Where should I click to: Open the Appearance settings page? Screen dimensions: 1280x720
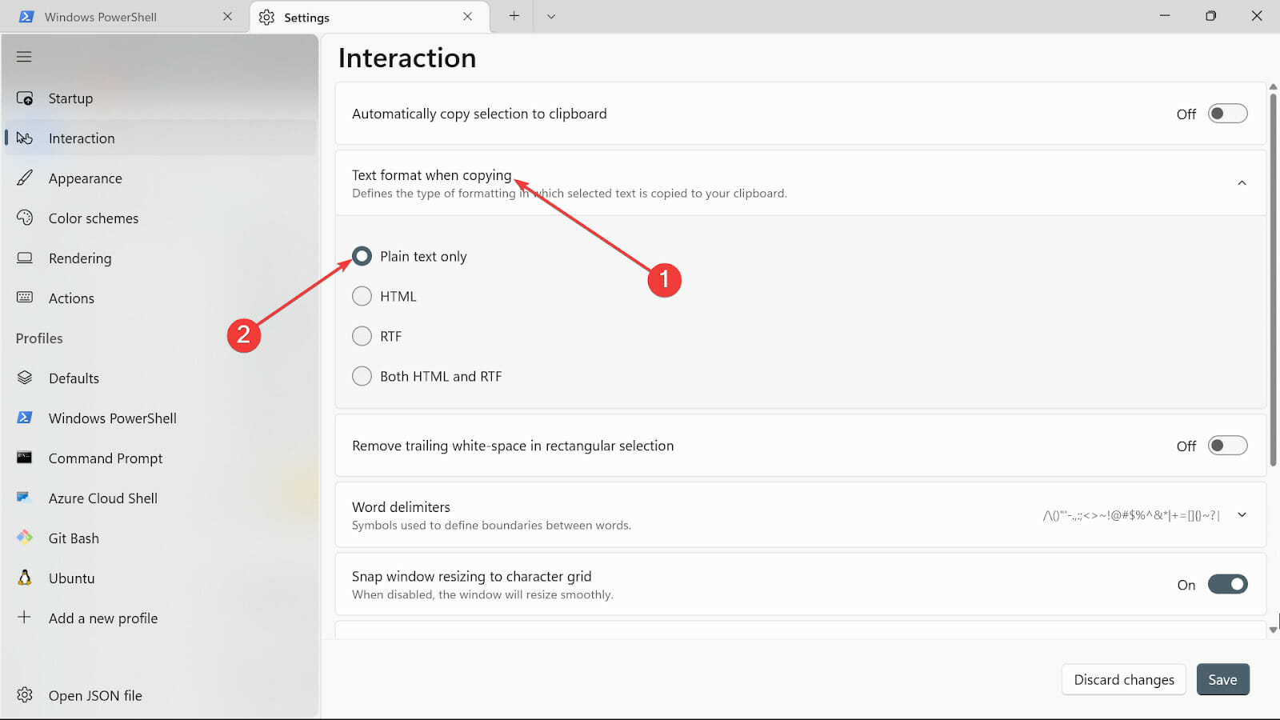pyautogui.click(x=160, y=178)
